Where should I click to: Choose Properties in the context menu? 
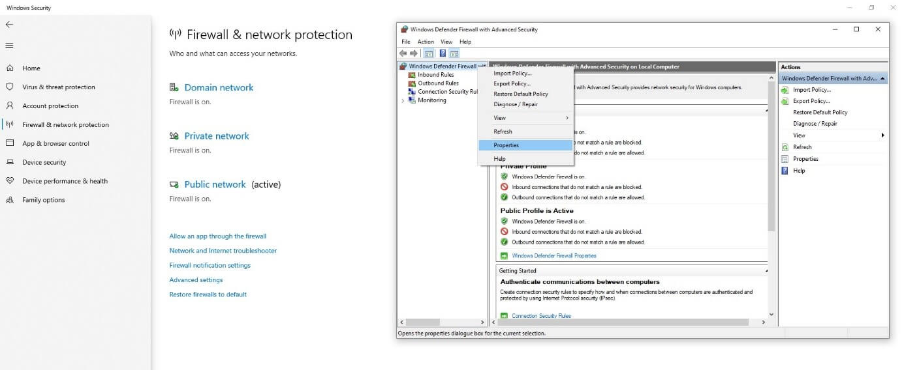tap(525, 145)
